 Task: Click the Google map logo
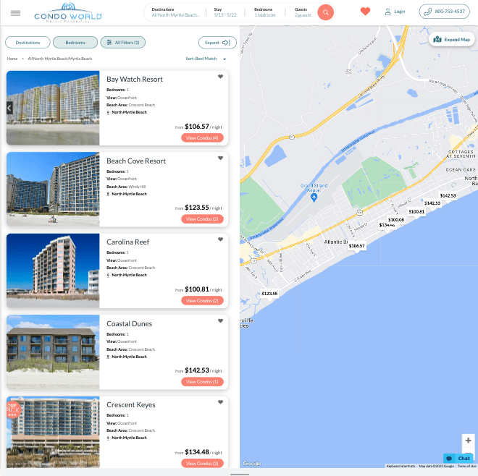pos(252,463)
